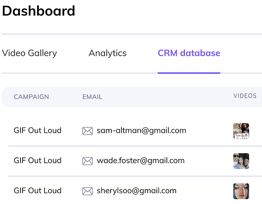The image size is (262, 204).
Task: Select email wade.foster@gmail.com
Action: 141,161
